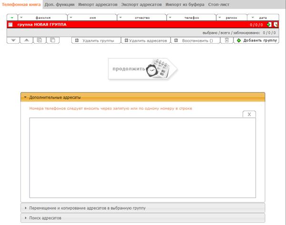
Task: Click inside the additional phone numbers text area
Action: [x=143, y=158]
